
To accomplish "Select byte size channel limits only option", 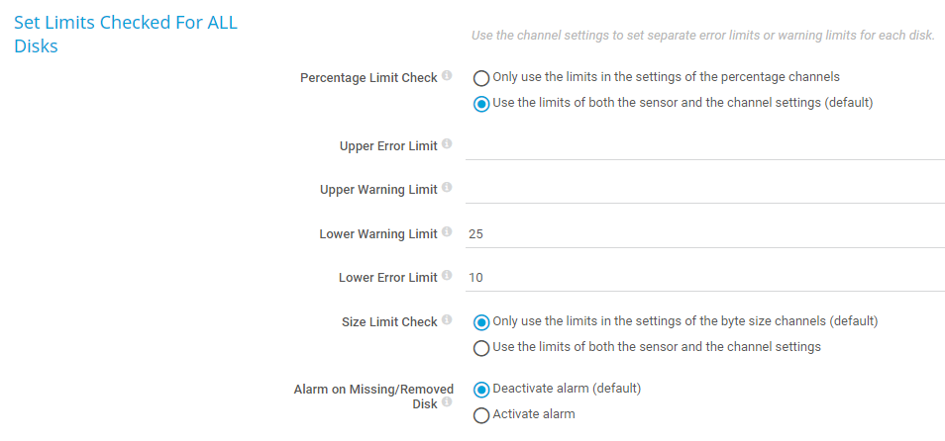I will click(481, 321).
